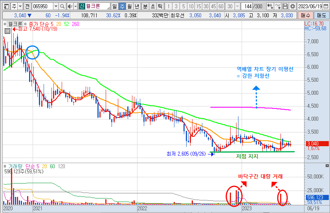Click the magenta 260 moving average label
The width and height of the screenshot is (330, 213).
point(75,24)
